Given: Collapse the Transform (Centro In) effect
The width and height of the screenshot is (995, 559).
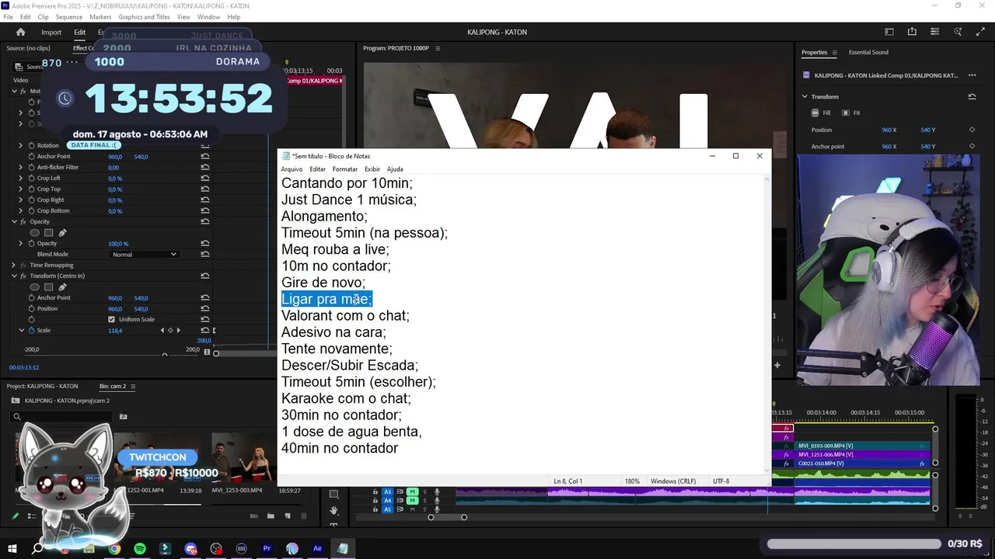Looking at the screenshot, I should click(13, 276).
